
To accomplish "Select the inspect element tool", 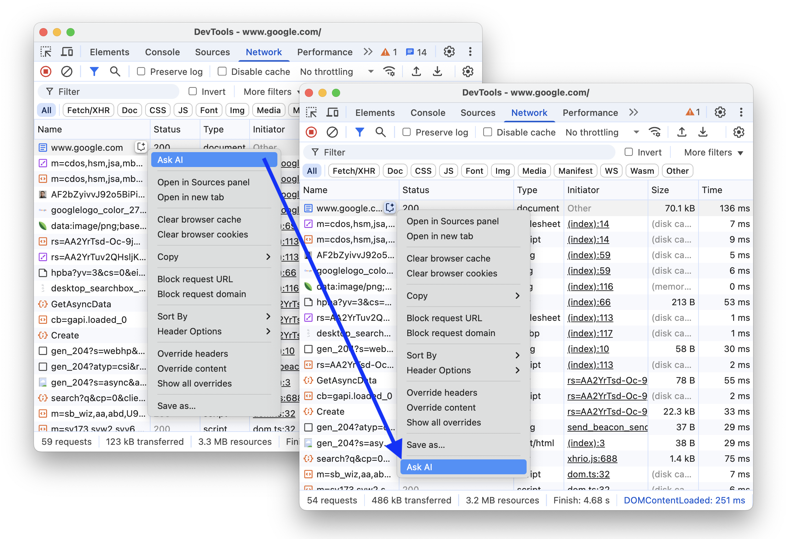I will (311, 112).
